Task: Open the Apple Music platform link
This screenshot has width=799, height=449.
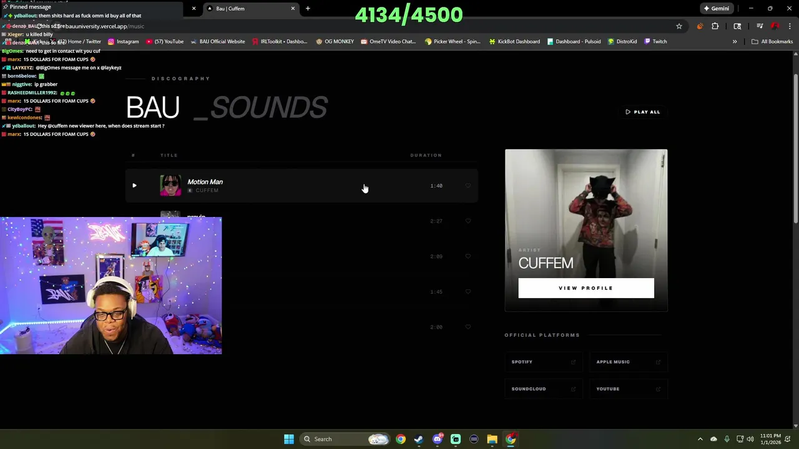Action: pyautogui.click(x=629, y=362)
